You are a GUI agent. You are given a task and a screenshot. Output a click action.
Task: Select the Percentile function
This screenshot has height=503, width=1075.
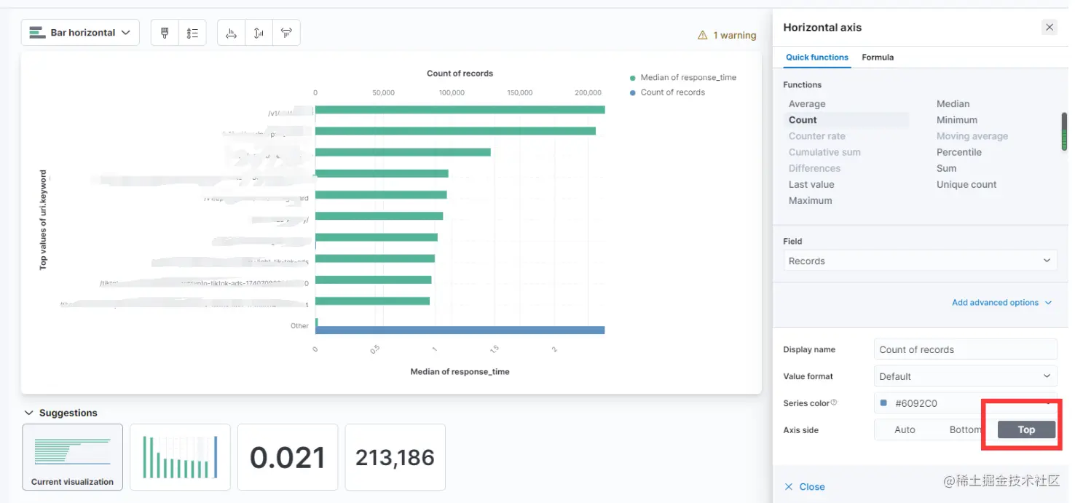[x=959, y=152]
